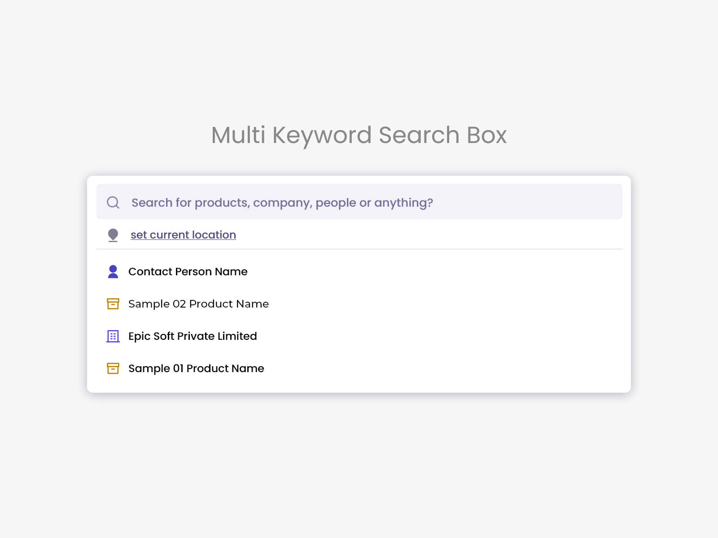Click the search placeholder text
This screenshot has height=538, width=718.
point(282,202)
